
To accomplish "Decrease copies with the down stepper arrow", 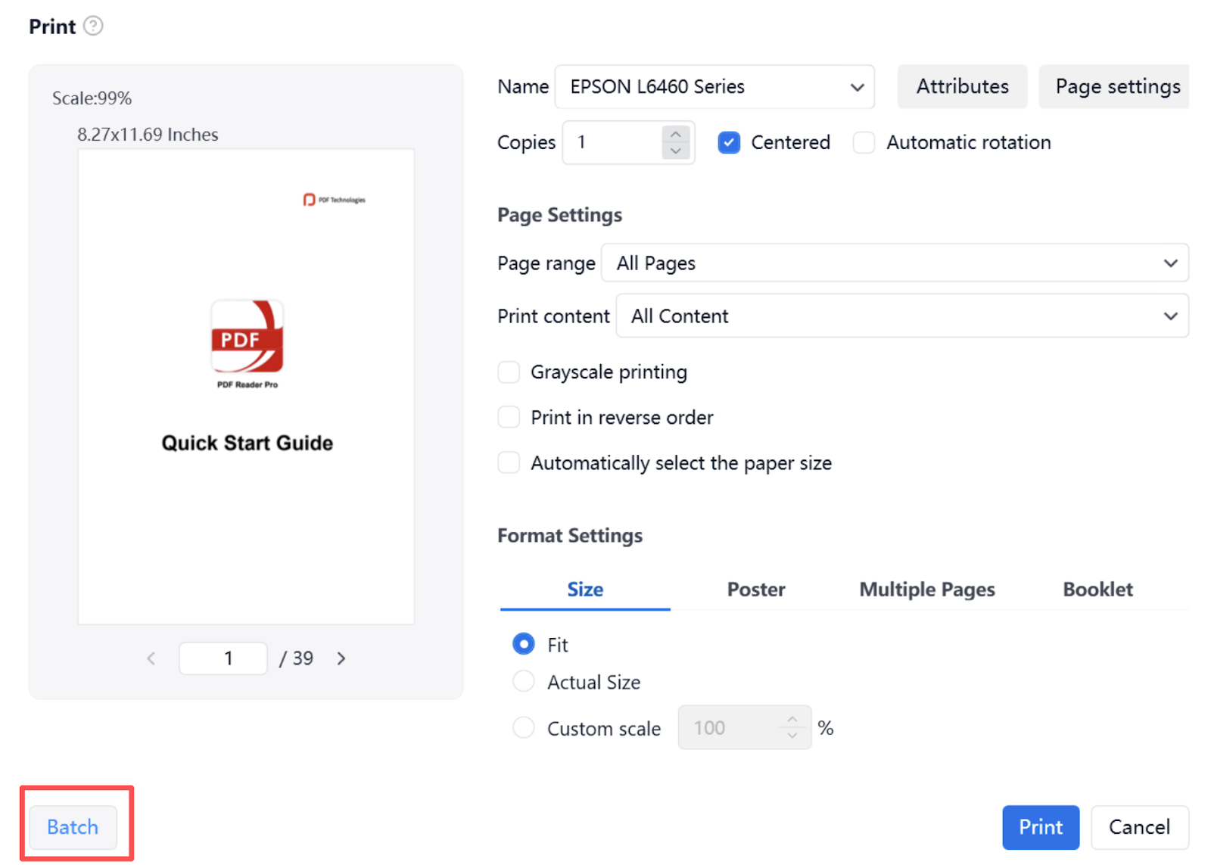I will coord(676,151).
